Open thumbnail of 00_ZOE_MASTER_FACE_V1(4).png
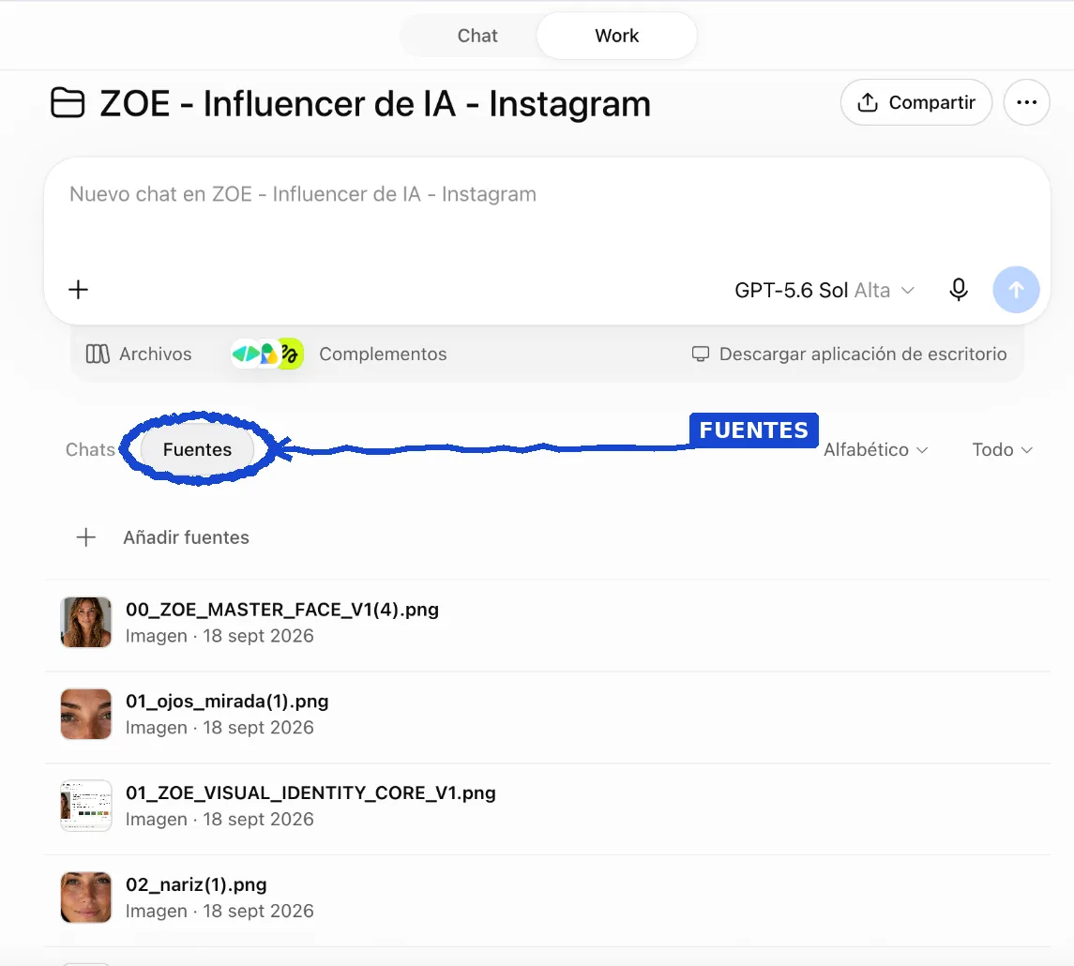 pyautogui.click(x=85, y=623)
